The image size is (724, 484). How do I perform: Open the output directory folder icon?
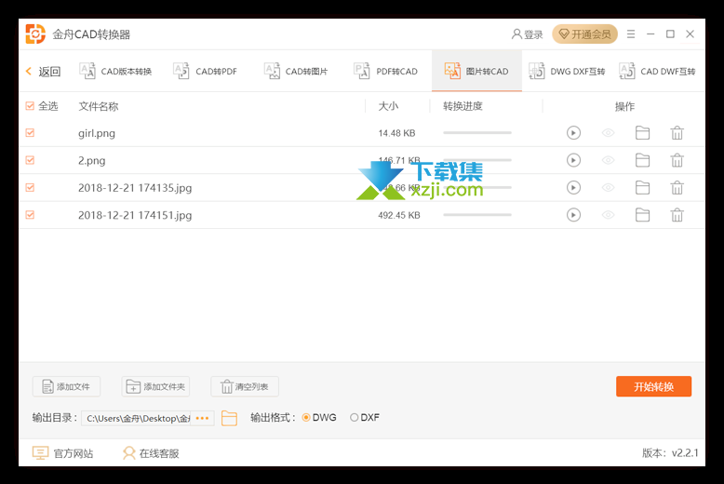[229, 418]
